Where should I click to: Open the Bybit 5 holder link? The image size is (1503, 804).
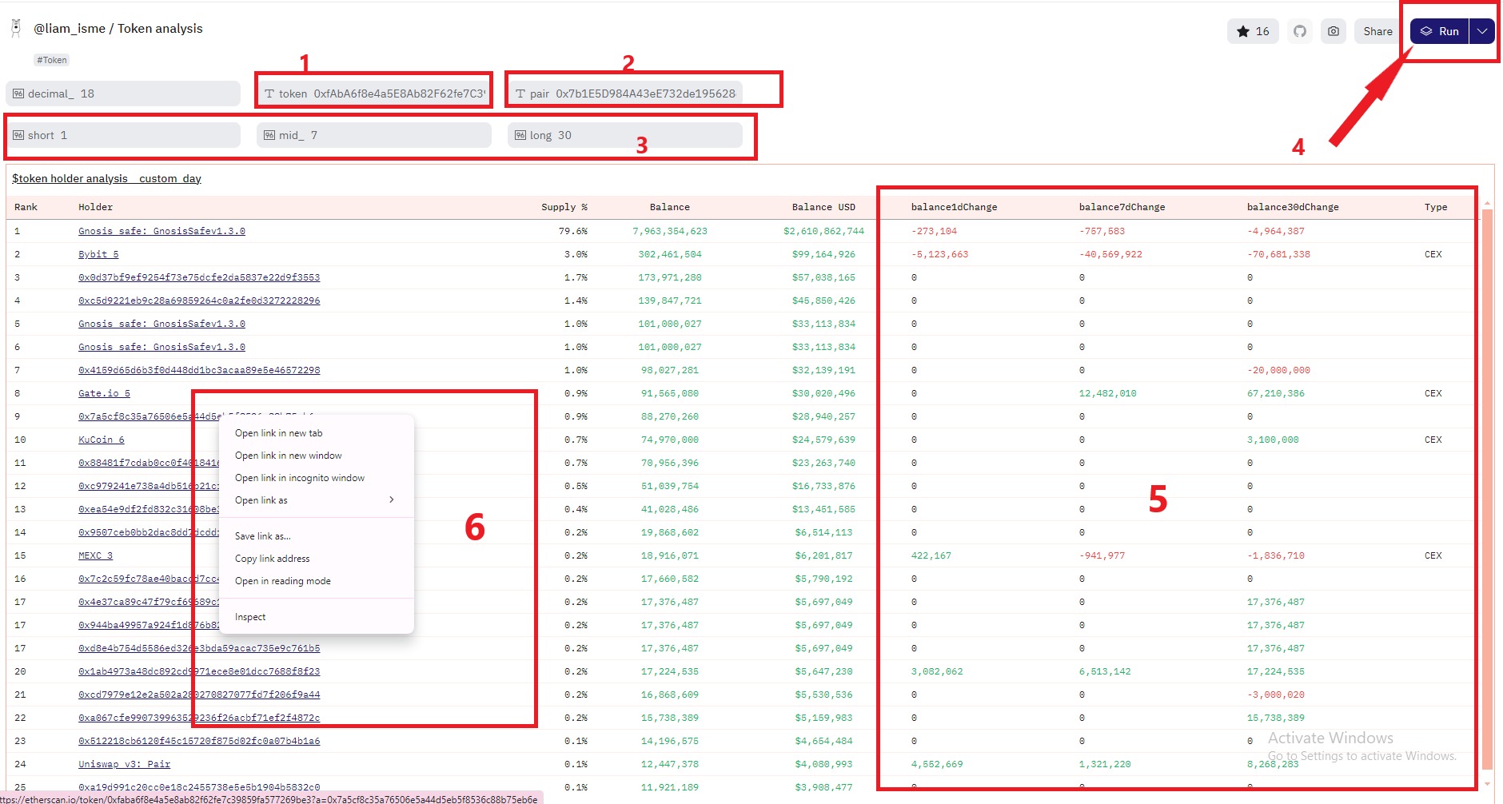[98, 253]
